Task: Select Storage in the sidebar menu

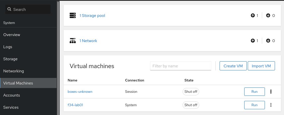Action: click(10, 59)
